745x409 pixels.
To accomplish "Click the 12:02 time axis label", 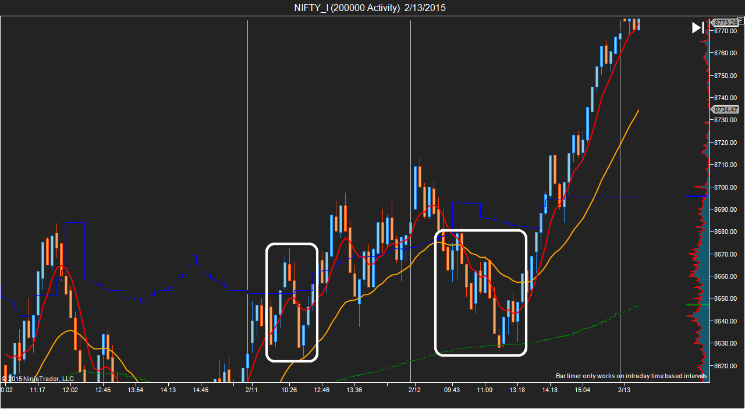I will coord(70,390).
